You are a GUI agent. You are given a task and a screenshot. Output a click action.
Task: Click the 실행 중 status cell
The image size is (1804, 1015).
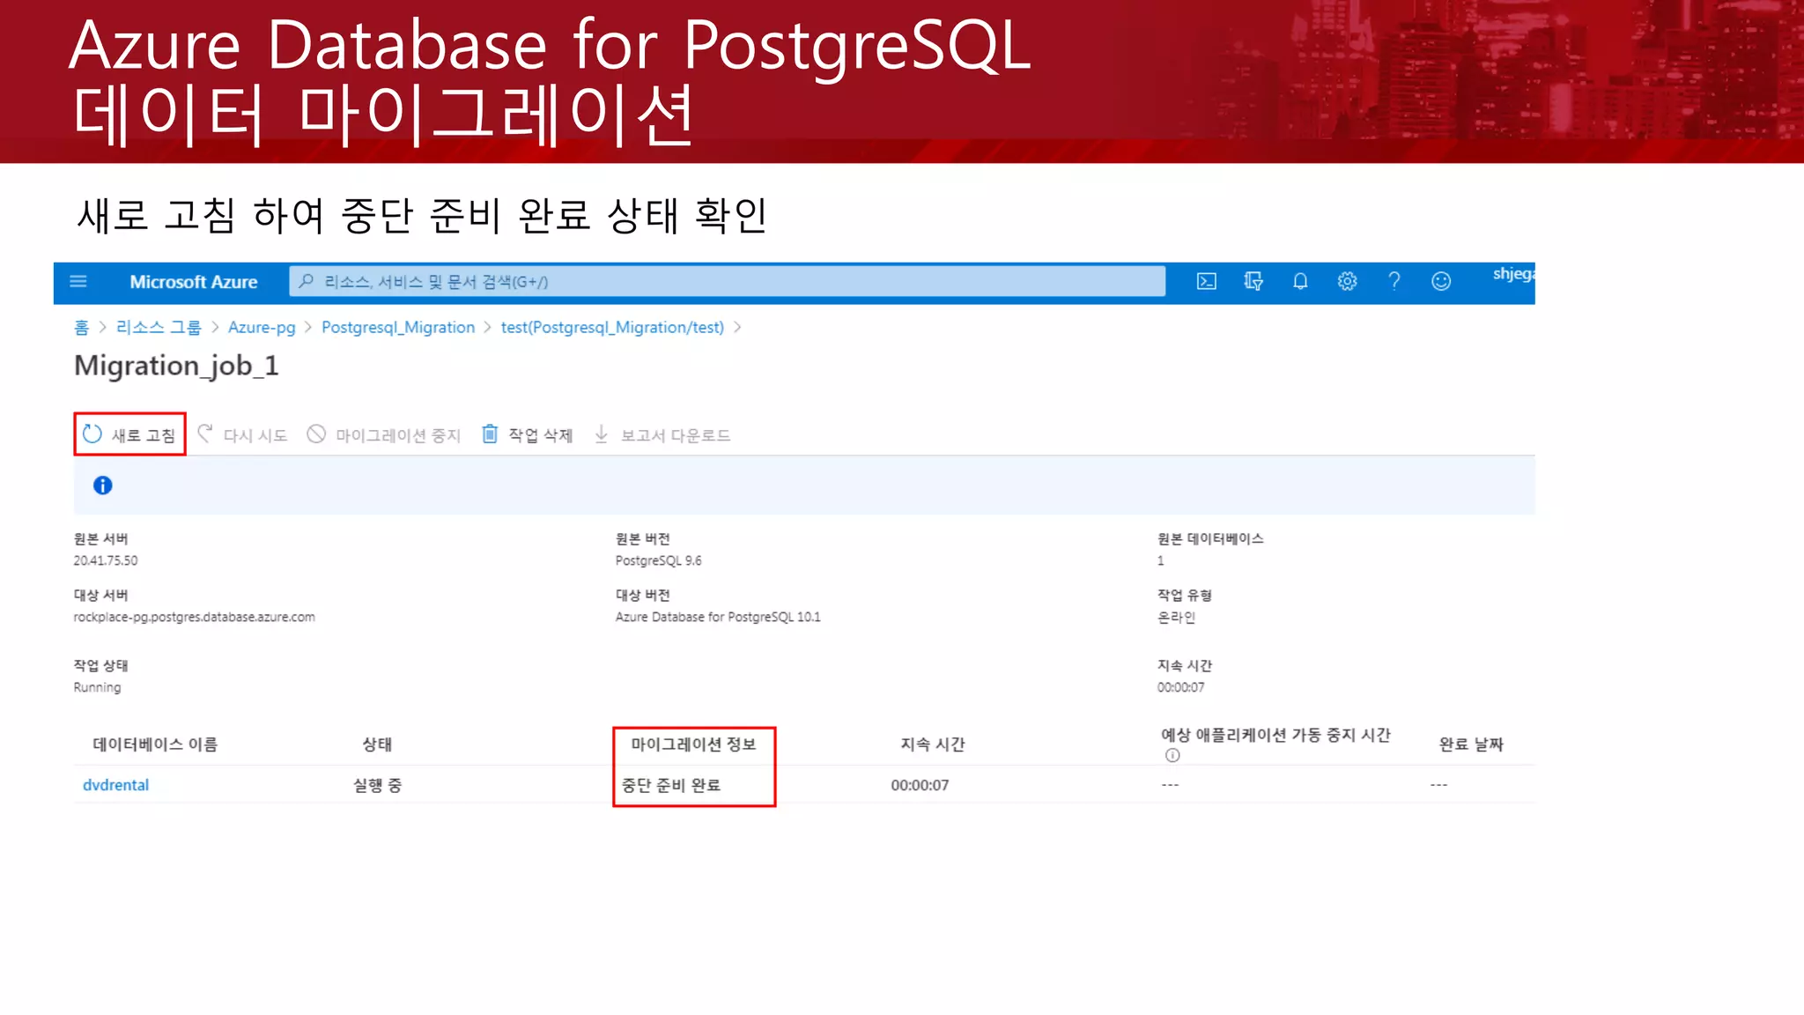click(377, 785)
